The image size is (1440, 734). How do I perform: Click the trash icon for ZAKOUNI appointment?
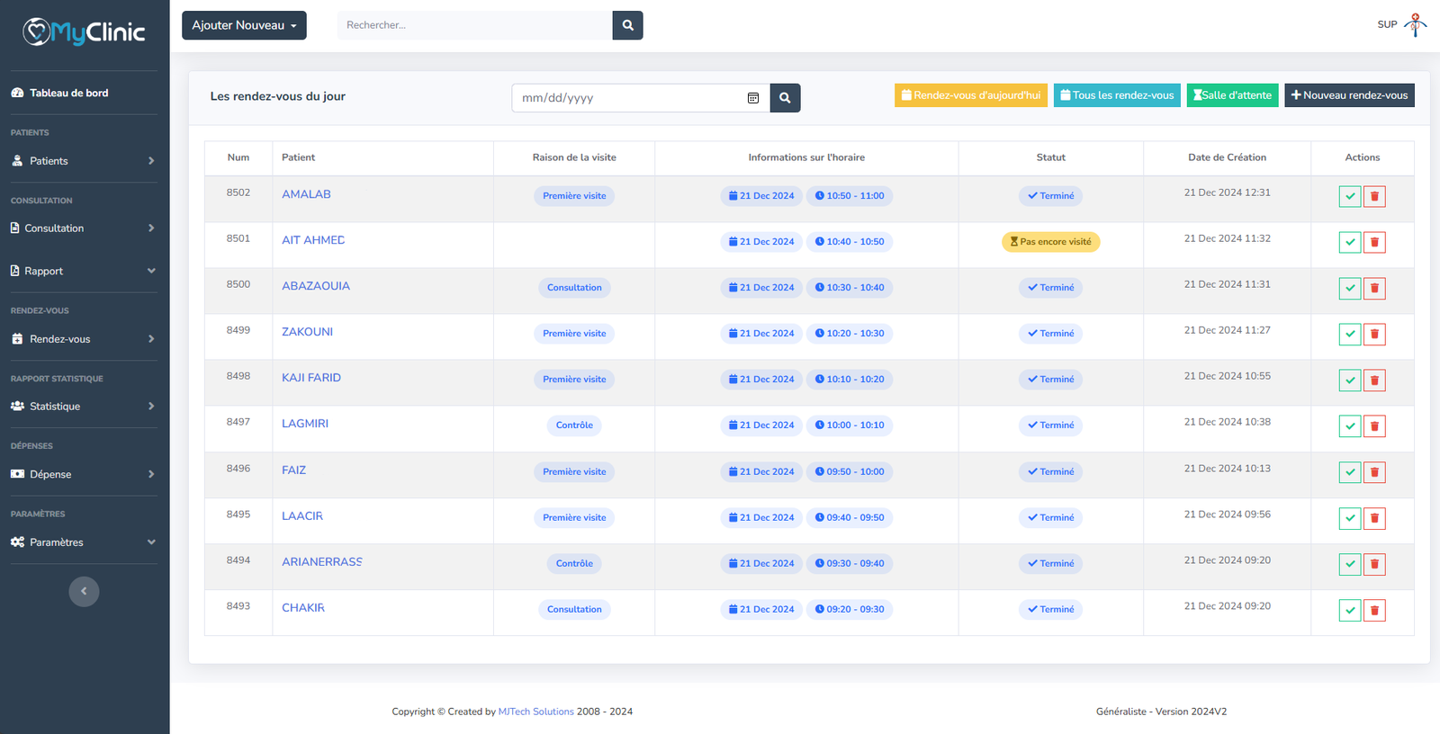point(1374,335)
